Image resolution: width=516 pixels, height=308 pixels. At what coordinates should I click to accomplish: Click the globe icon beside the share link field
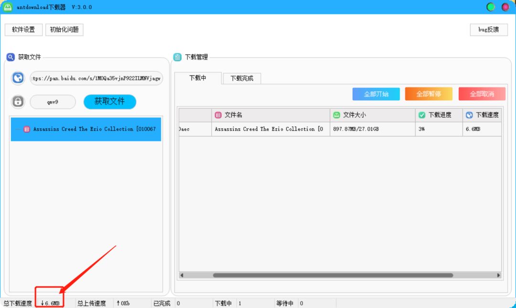(18, 77)
